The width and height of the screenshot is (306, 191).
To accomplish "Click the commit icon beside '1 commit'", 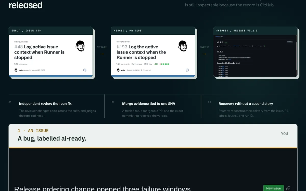I will point(142,70).
